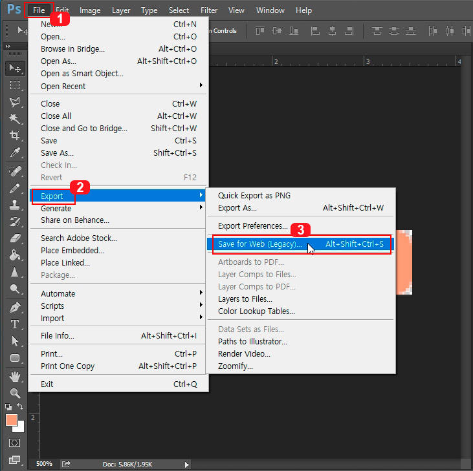The height and width of the screenshot is (471, 473).
Task: Click align horizontal centers icon
Action: click(332, 31)
